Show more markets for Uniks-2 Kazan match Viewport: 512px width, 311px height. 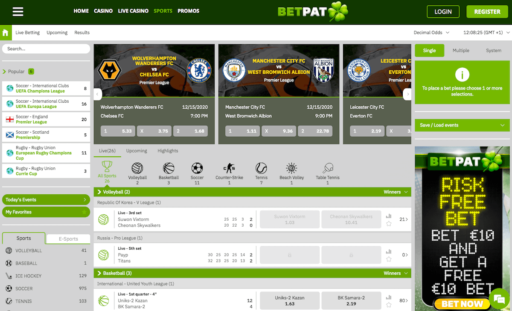[x=404, y=301]
